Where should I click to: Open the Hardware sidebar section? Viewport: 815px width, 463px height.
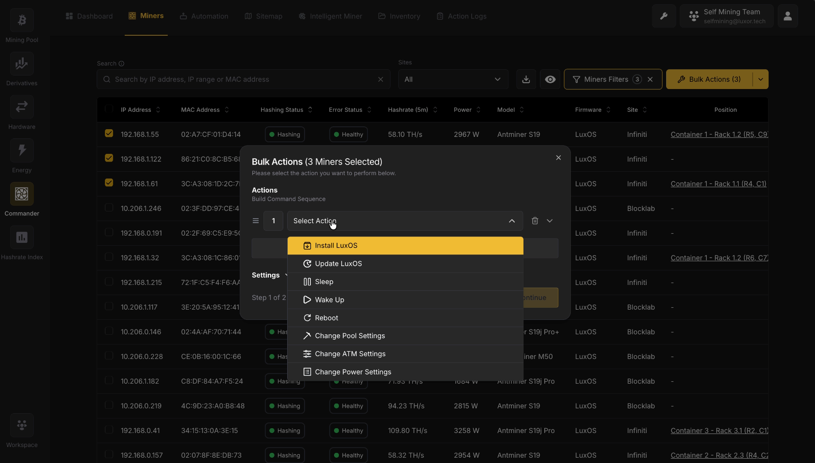pos(21,107)
